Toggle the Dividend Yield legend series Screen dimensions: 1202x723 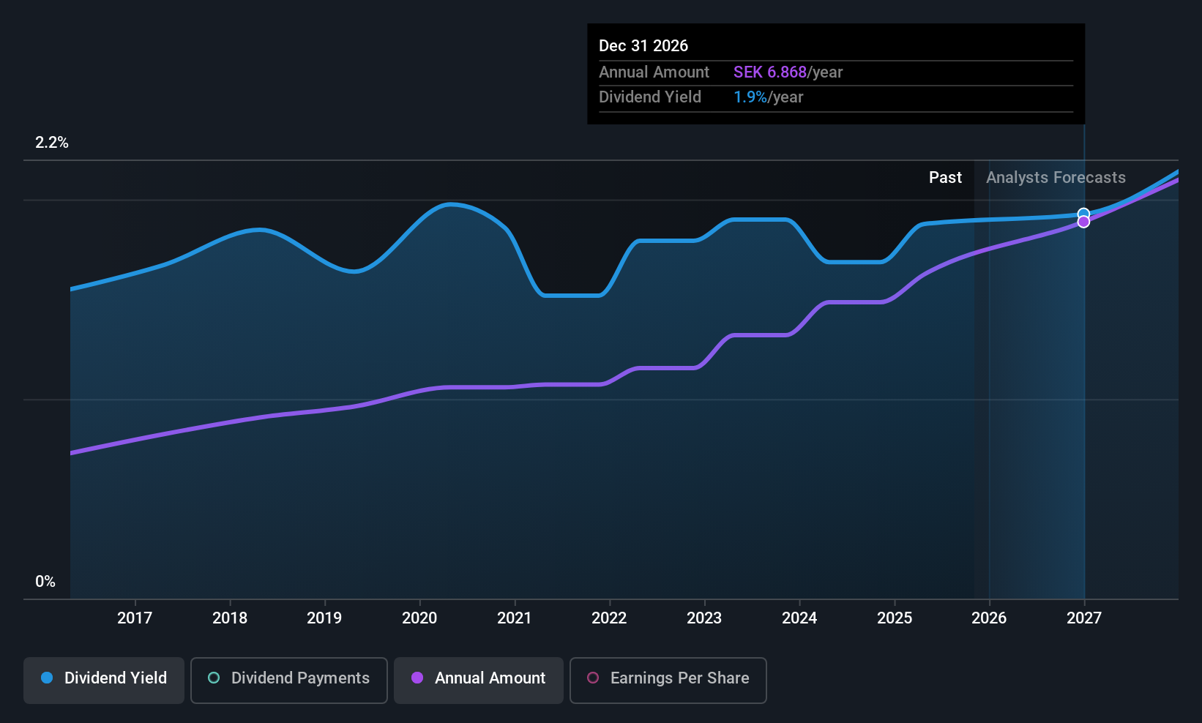coord(104,678)
